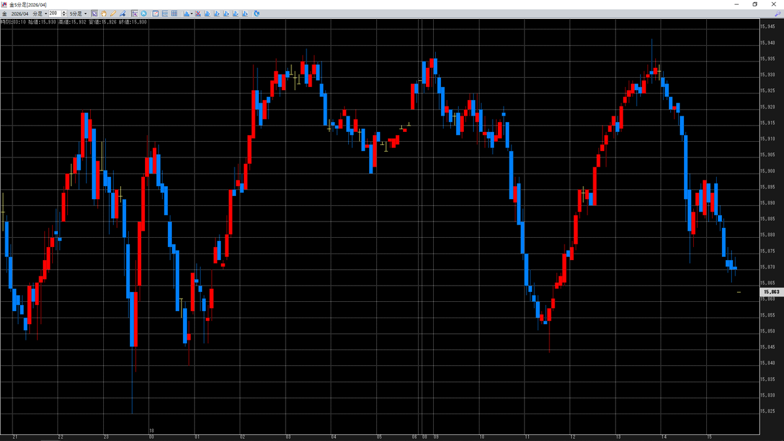Choose the orange pencil drawing tool

[x=113, y=13]
